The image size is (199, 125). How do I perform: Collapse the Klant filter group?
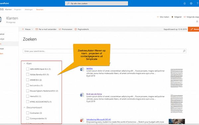24,63
